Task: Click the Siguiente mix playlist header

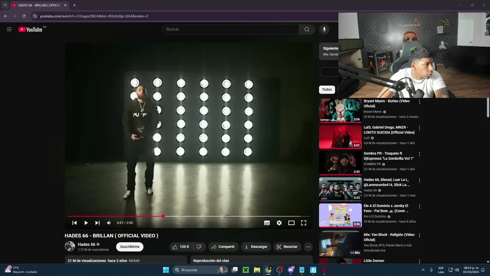Action: click(x=330, y=48)
